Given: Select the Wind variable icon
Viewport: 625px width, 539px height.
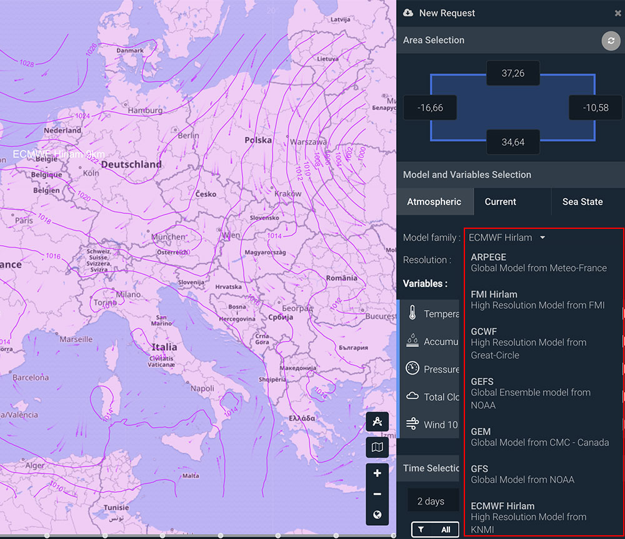Looking at the screenshot, I should coord(412,424).
